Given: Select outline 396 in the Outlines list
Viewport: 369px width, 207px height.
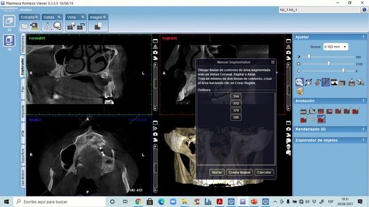Looking at the screenshot, I should pos(236,117).
